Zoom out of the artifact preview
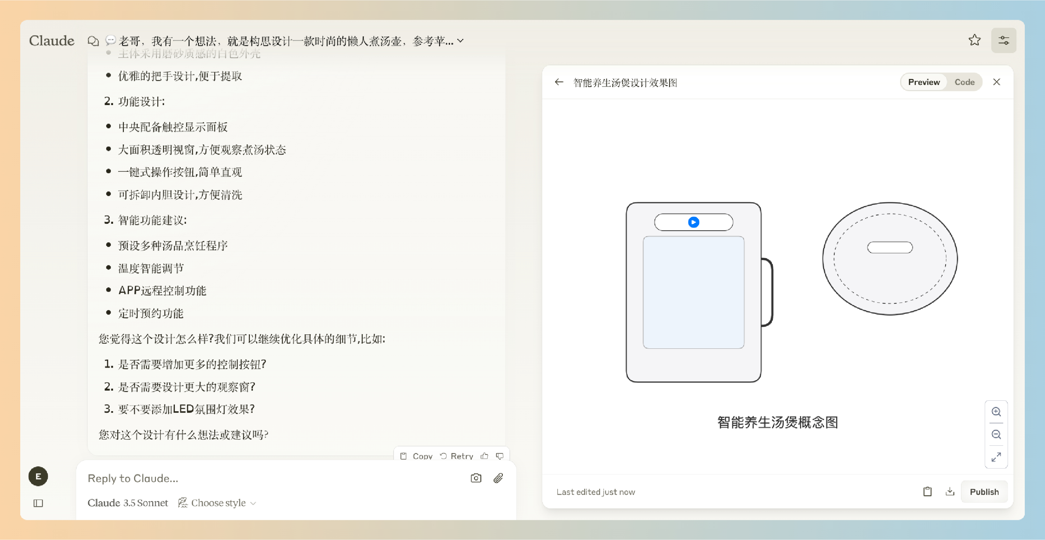This screenshot has height=540, width=1045. click(x=996, y=435)
